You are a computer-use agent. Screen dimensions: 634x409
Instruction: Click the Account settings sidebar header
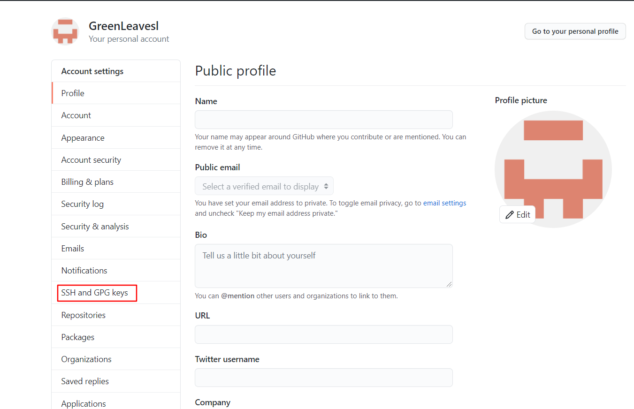[x=92, y=71]
